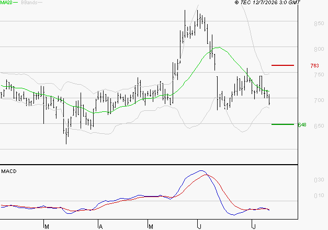Screen dimensions: 328x230
Task: Select the 800 price axis label
Action: [319, 49]
